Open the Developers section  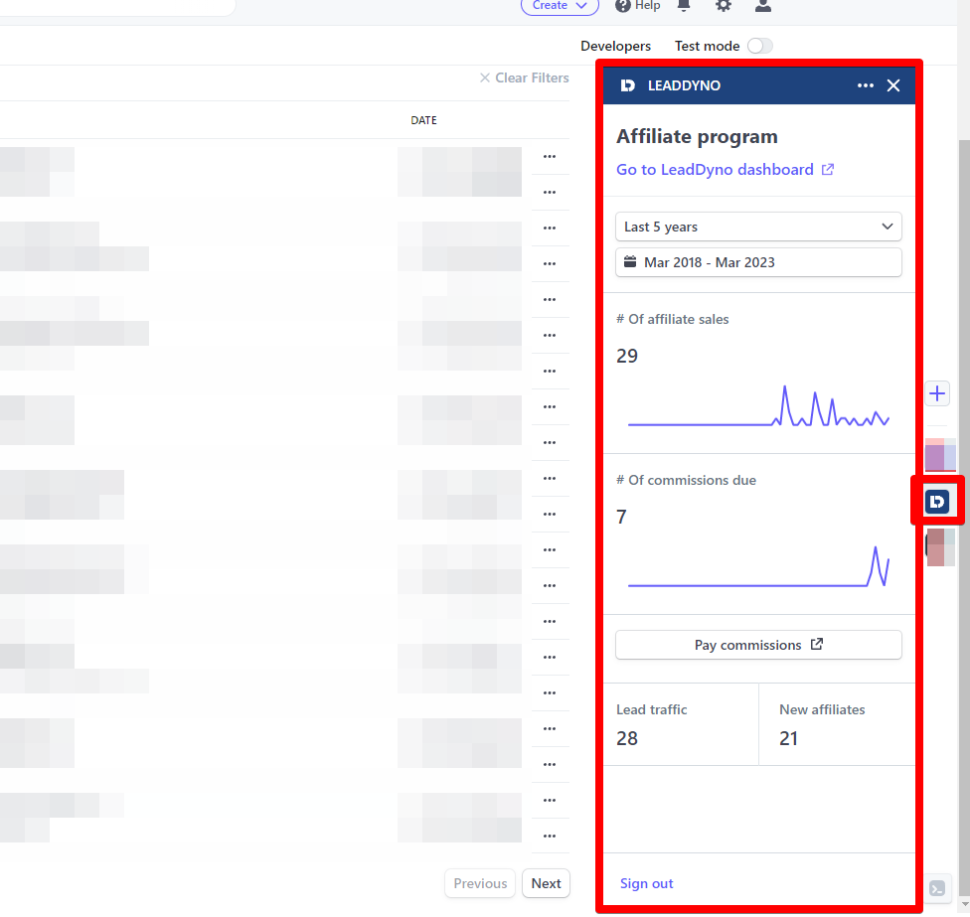coord(615,46)
